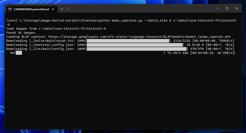Image resolution: width=246 pixels, height=133 pixels.
Task: Click the 4% model download progress bar
Action: (90, 53)
